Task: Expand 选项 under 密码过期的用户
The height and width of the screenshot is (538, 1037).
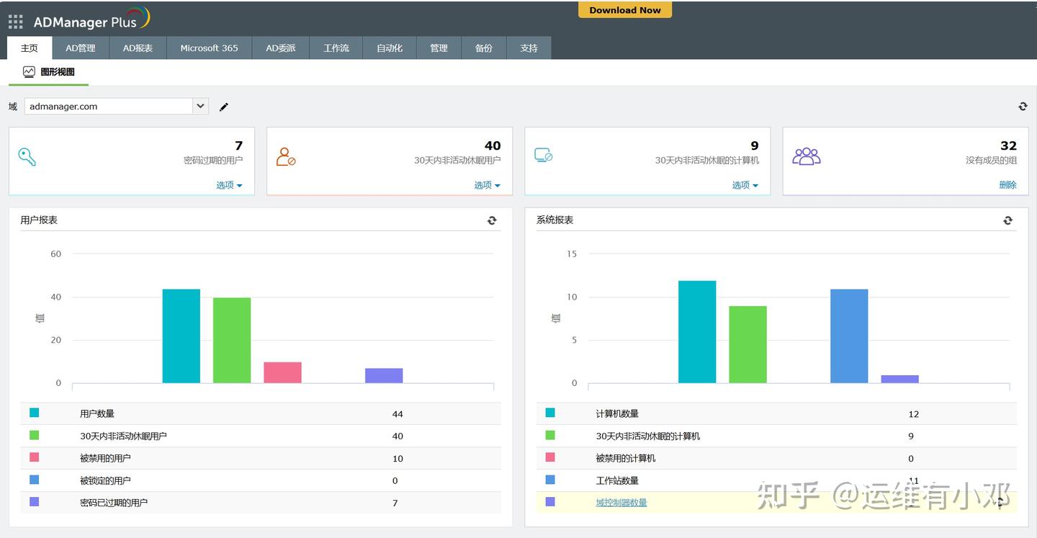Action: [x=229, y=185]
